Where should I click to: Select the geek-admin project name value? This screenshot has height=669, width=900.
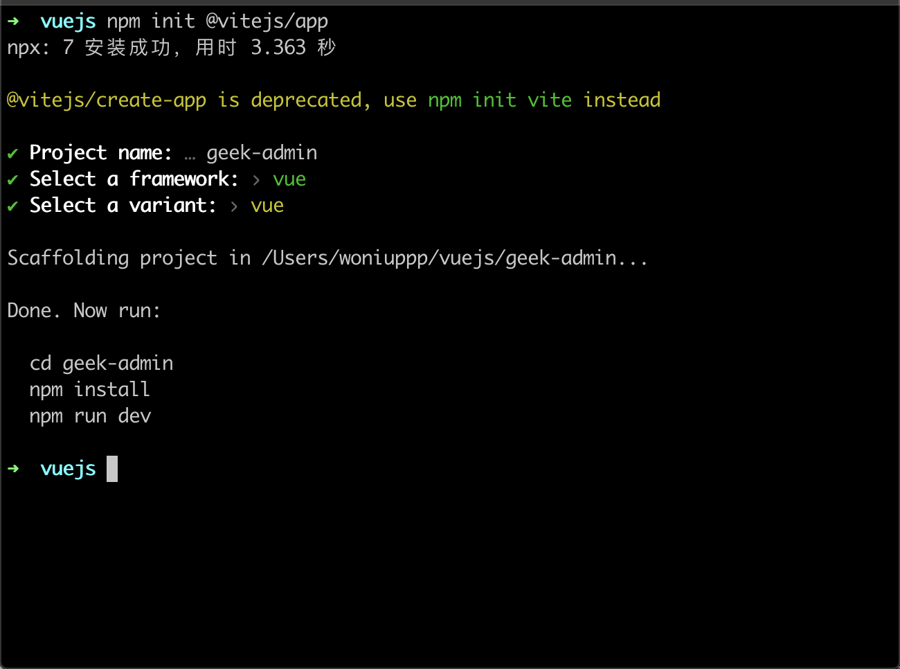[x=262, y=153]
